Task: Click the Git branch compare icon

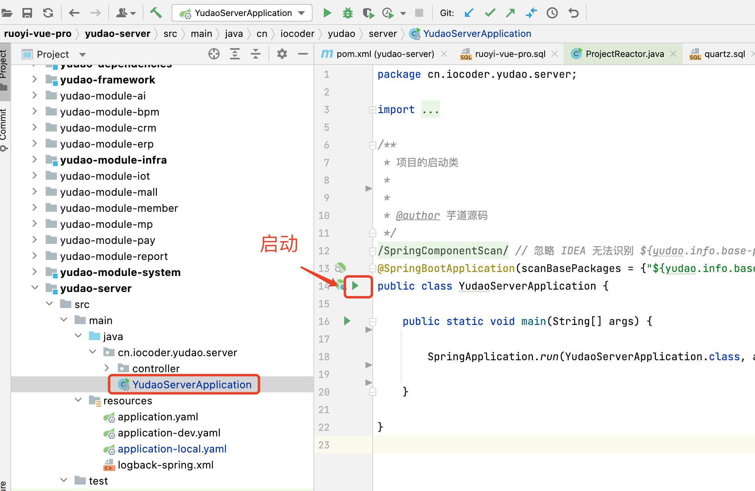Action: (x=531, y=13)
